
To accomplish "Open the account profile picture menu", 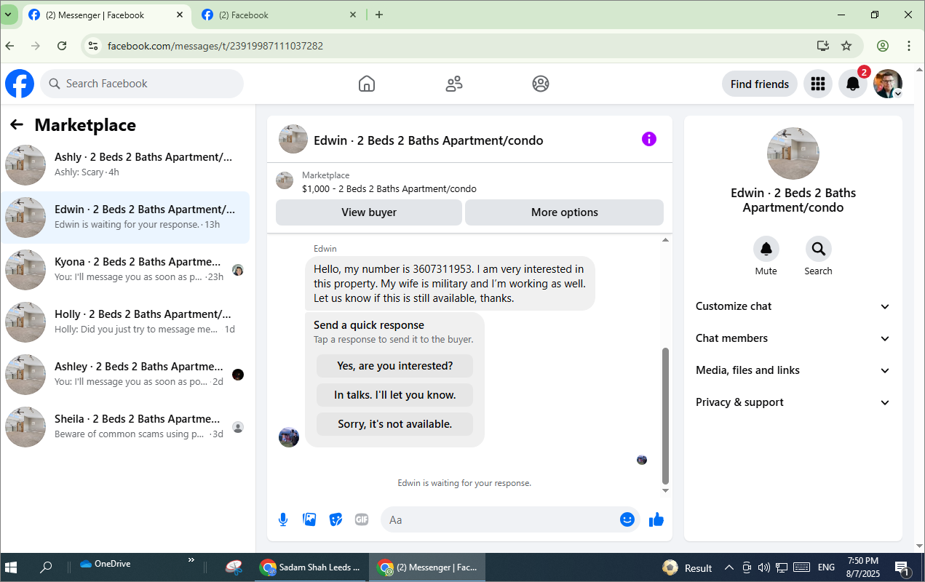I will click(x=888, y=84).
